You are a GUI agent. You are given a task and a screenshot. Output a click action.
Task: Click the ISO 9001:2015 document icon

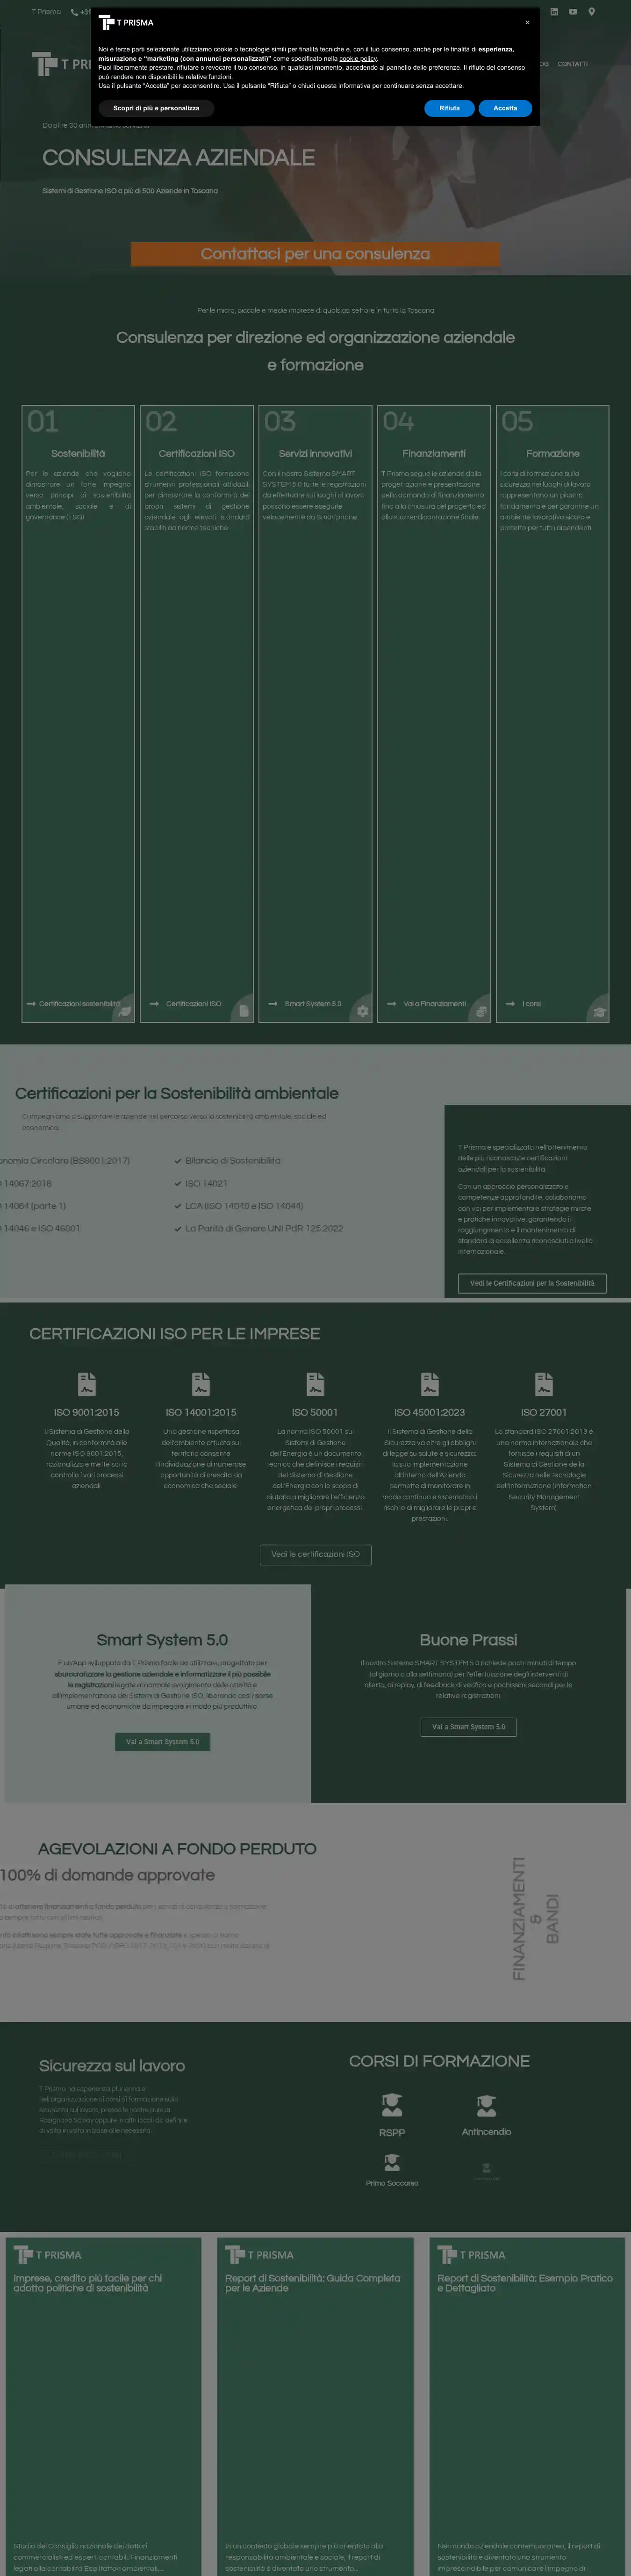click(87, 1384)
